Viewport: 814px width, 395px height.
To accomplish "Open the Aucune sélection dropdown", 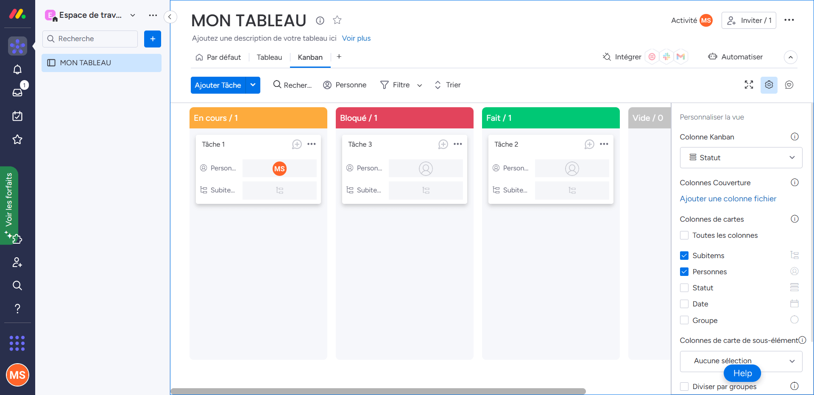I will [x=741, y=361].
